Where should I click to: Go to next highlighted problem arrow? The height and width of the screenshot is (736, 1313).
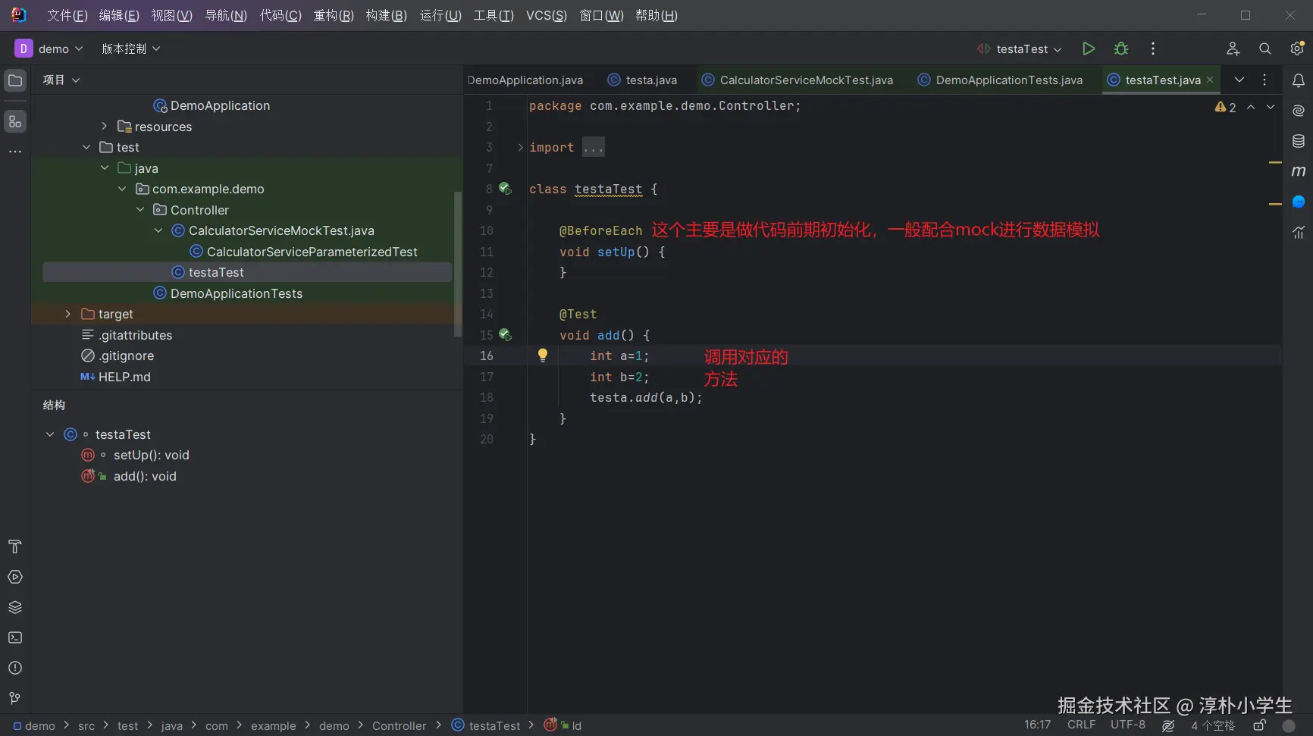1271,108
